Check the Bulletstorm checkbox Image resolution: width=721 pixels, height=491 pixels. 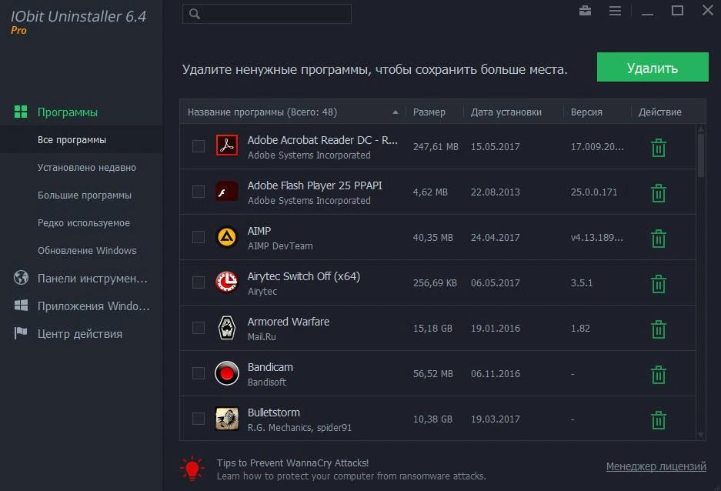[199, 419]
